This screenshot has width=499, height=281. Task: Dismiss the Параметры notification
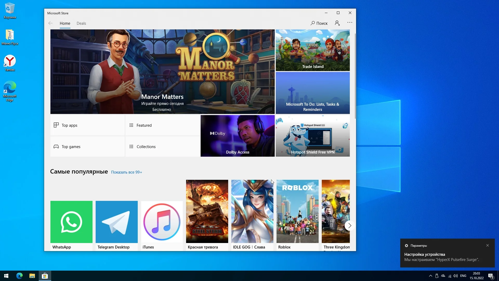(x=488, y=245)
